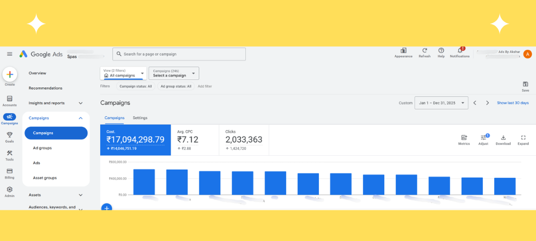Click the first tallest chart bar

click(x=144, y=182)
